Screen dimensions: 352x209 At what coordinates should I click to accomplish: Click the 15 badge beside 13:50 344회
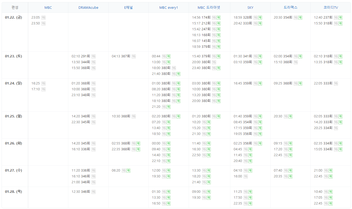(x=93, y=62)
